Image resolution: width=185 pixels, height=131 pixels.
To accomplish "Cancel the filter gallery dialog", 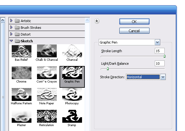I will pos(134,31).
